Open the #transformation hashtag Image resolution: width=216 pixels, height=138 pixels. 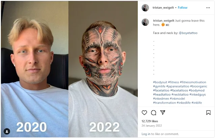(x=164, y=103)
